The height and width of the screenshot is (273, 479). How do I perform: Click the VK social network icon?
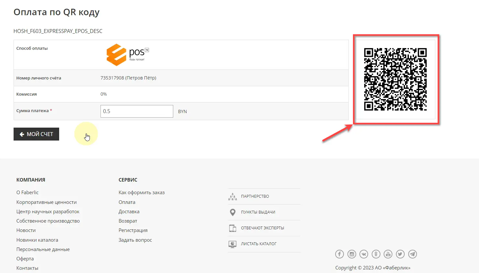364,254
